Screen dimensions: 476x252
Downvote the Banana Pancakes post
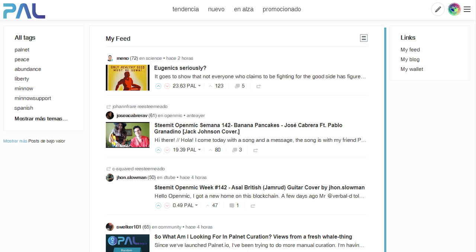(167, 150)
